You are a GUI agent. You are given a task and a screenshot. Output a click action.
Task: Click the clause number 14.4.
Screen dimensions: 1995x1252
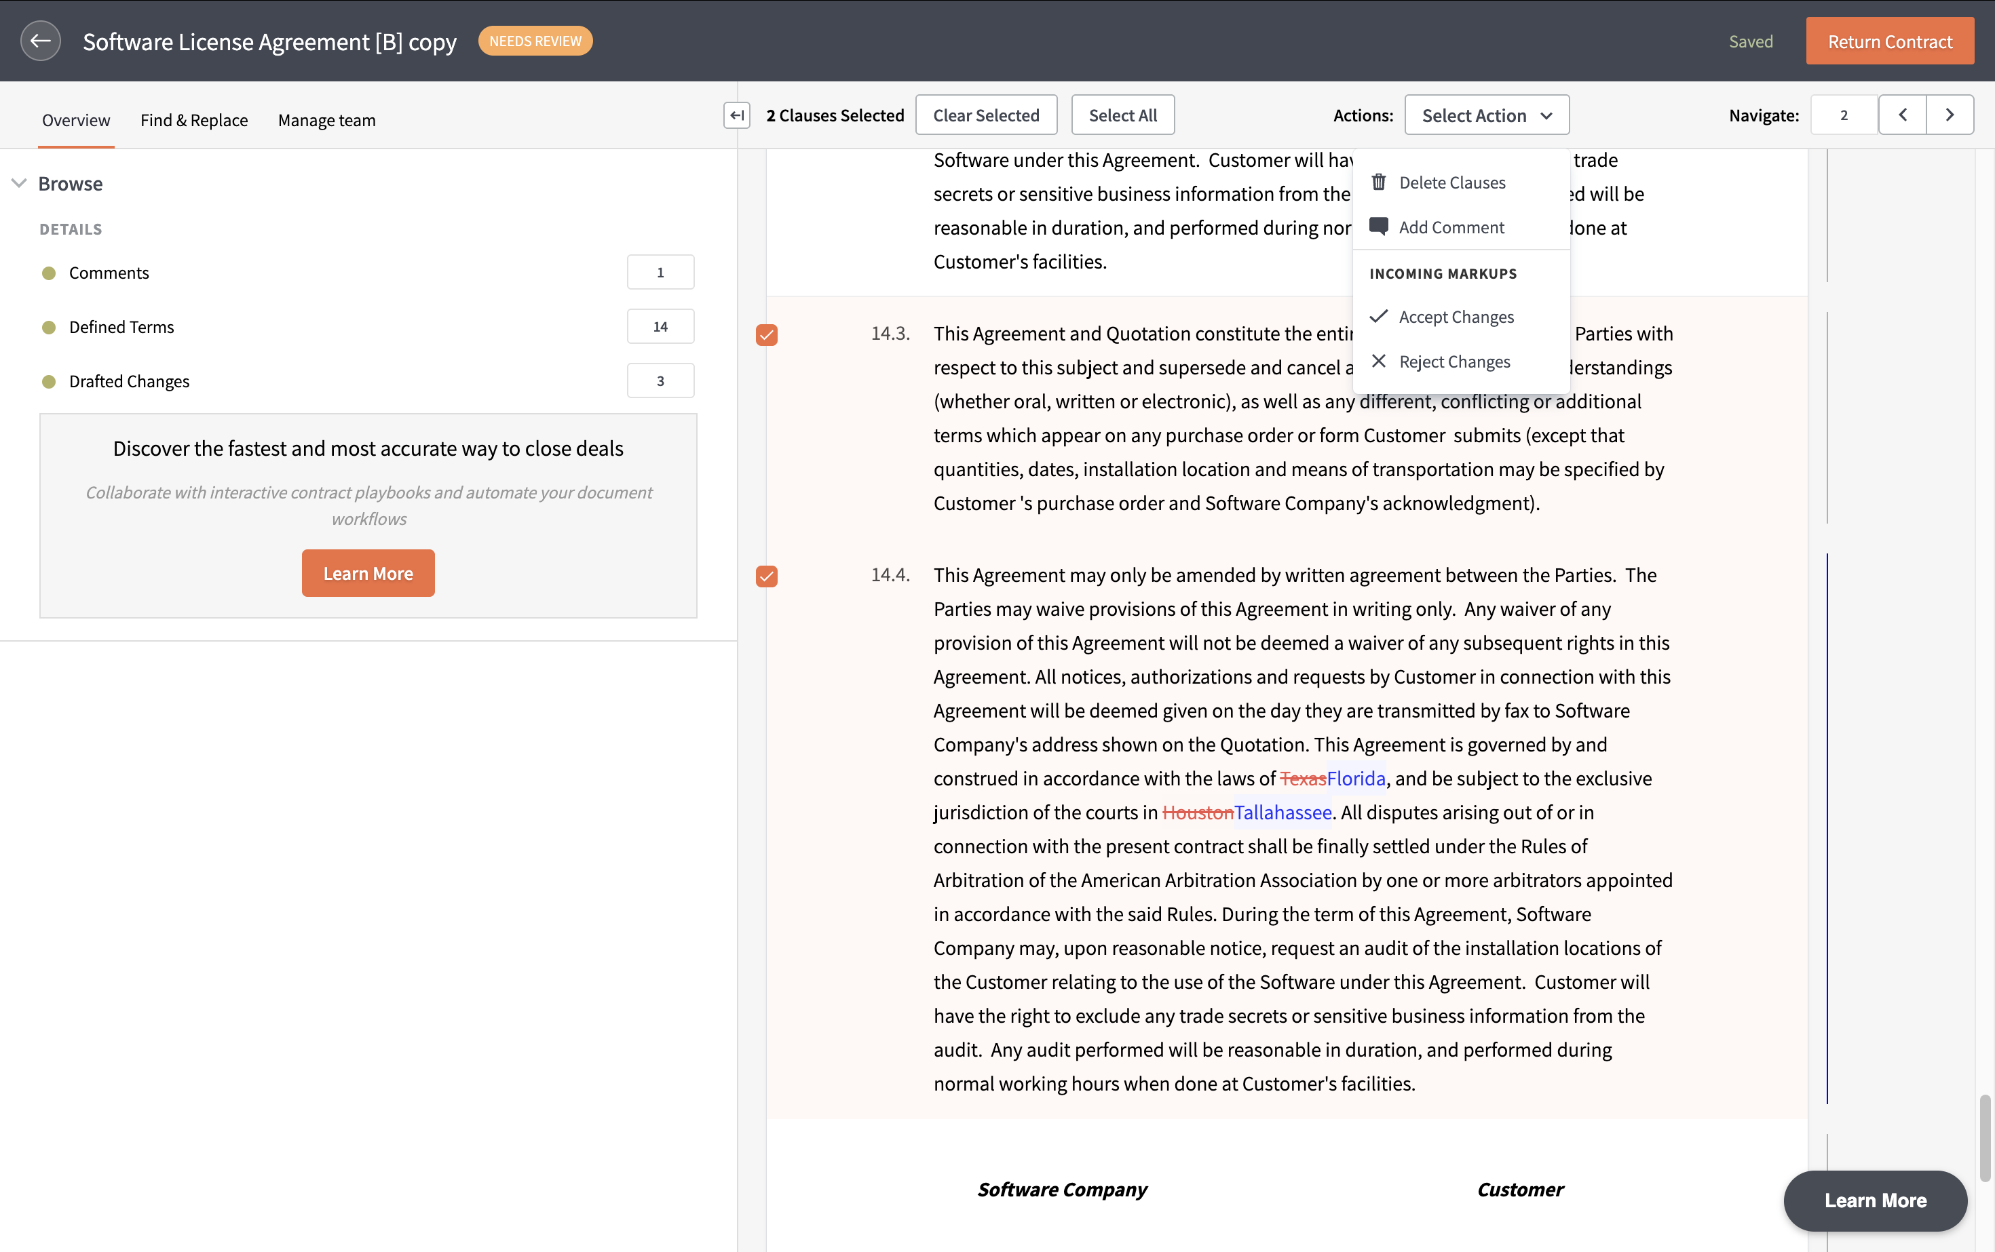[890, 574]
